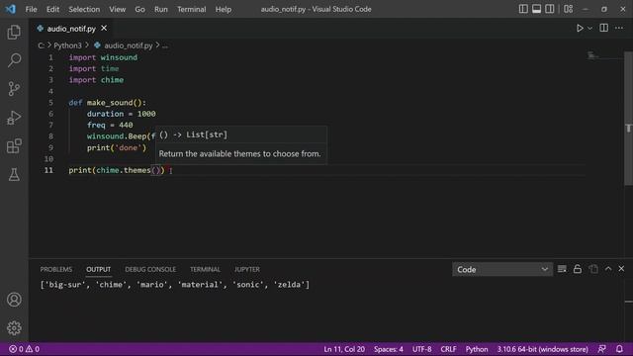Toggle output auto-scroll lock icon
This screenshot has height=356, width=633.
coord(578,269)
